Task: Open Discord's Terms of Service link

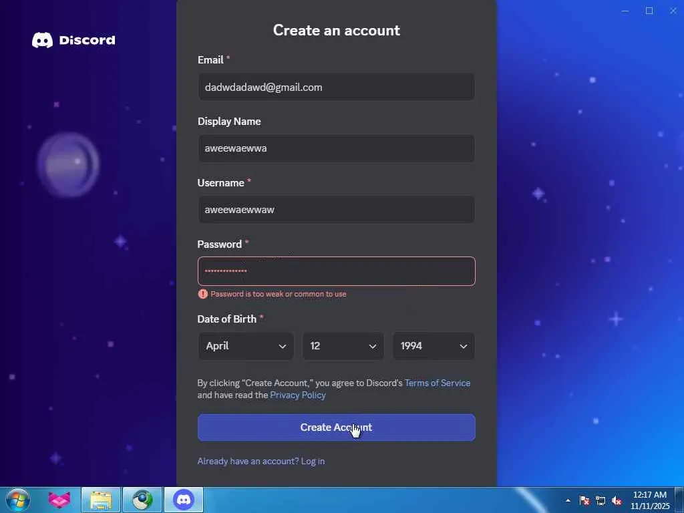Action: 438,383
